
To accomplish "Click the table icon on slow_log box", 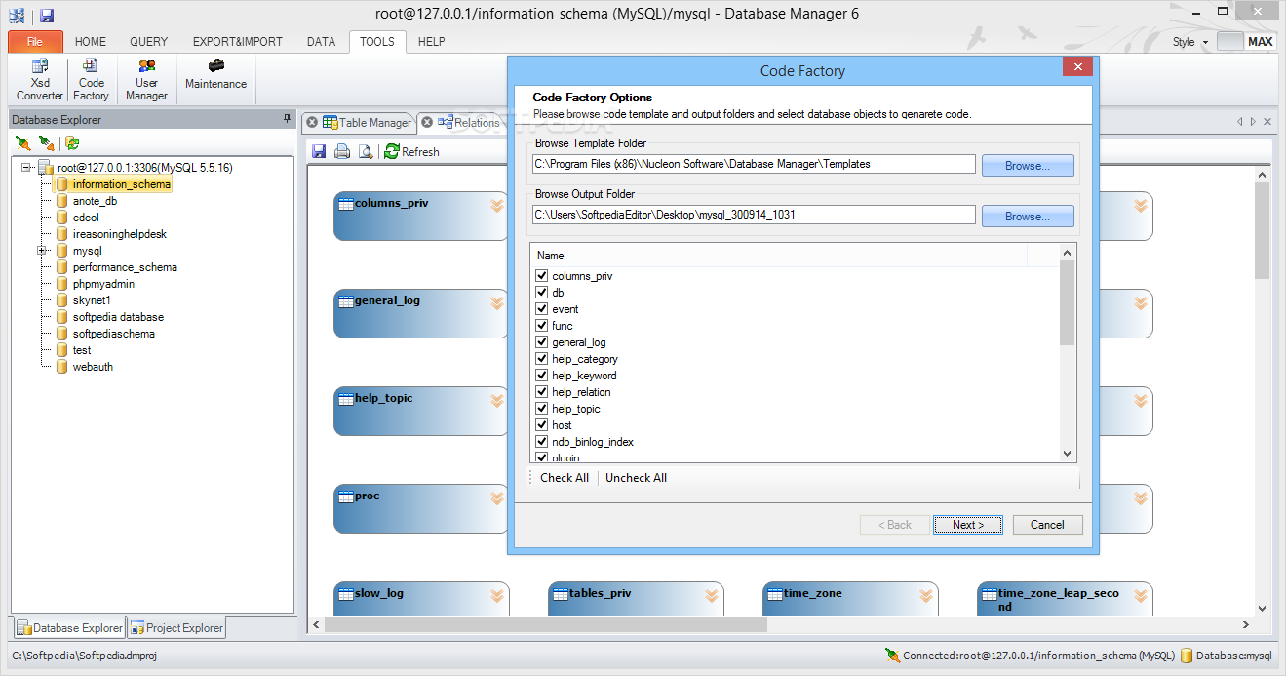I will [x=345, y=594].
